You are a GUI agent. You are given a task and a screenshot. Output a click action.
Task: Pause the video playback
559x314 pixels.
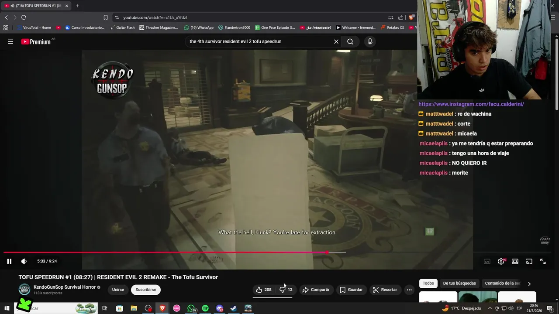point(9,261)
